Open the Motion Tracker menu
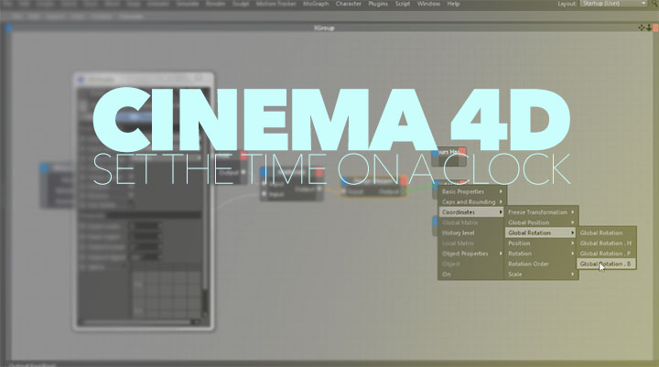 275,4
